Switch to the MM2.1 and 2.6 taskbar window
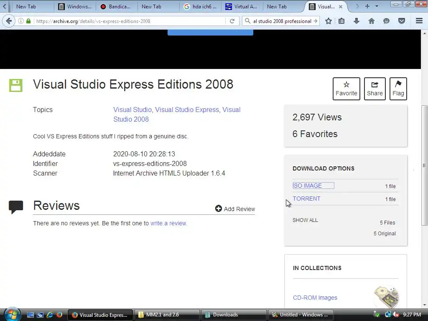The image size is (428, 321). point(167,315)
